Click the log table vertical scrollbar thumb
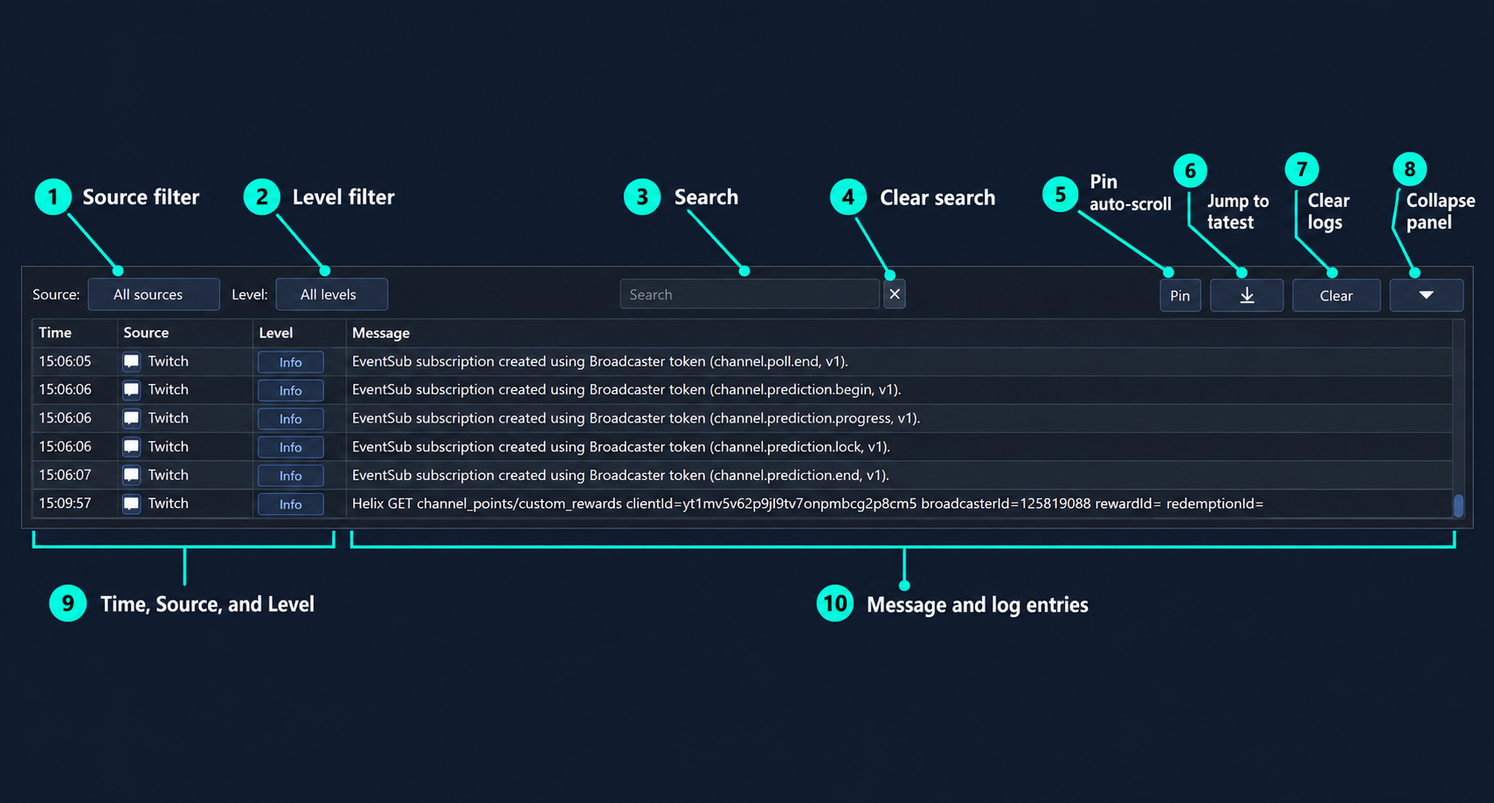The height and width of the screenshot is (803, 1494). 1458,505
